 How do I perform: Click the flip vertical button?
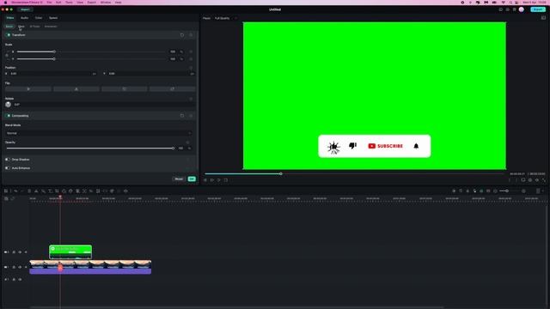76,89
